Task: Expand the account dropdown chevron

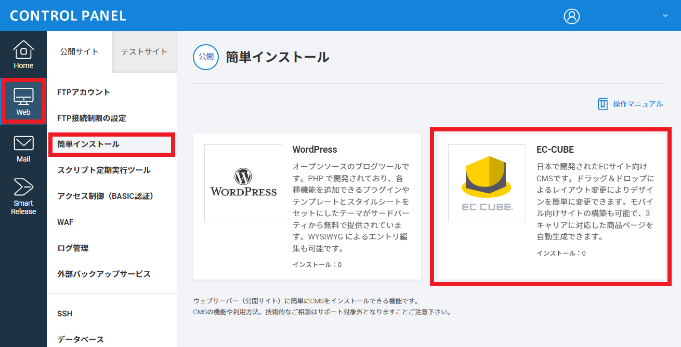Action: click(665, 16)
